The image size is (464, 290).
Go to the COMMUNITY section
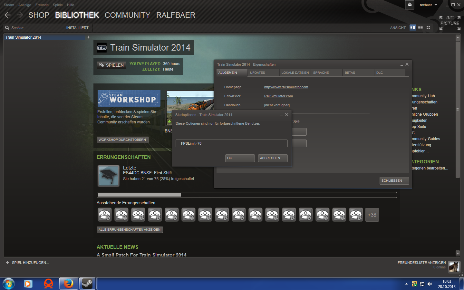tap(128, 15)
